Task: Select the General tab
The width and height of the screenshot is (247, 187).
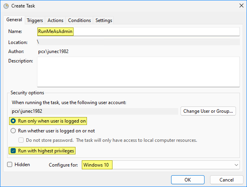Action: pyautogui.click(x=14, y=20)
